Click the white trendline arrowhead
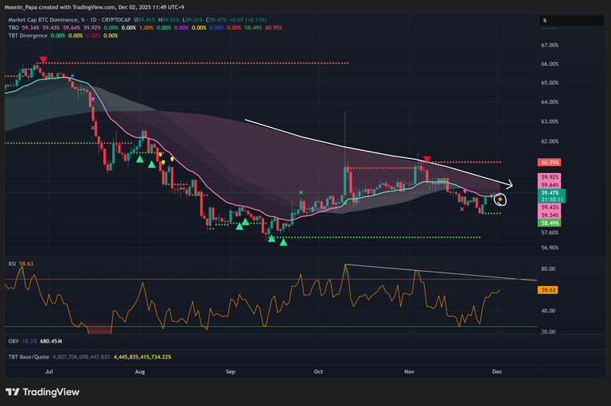 pos(509,184)
